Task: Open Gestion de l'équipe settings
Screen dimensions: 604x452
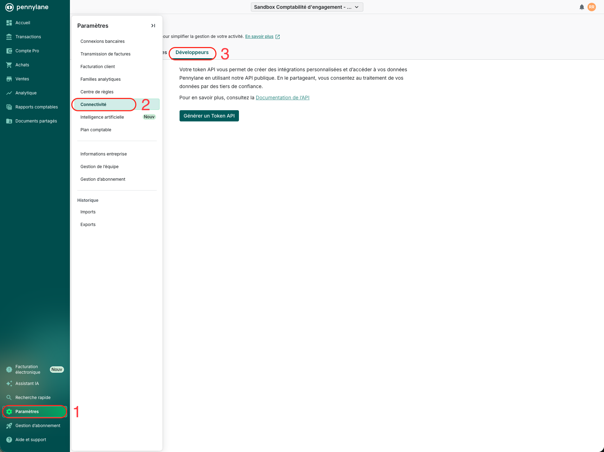Action: pos(117,167)
